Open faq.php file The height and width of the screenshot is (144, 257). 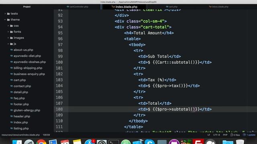point(19,98)
